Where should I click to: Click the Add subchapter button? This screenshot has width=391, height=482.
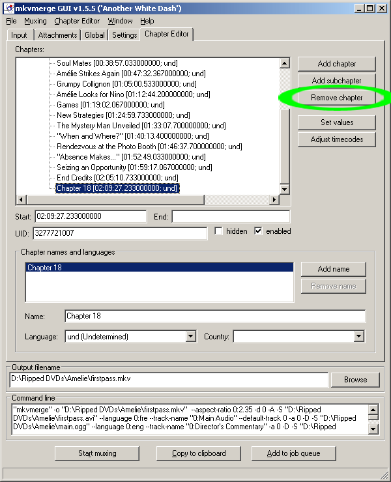[x=336, y=81]
